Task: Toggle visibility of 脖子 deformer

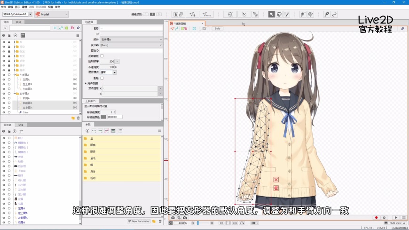Action: pos(4,138)
